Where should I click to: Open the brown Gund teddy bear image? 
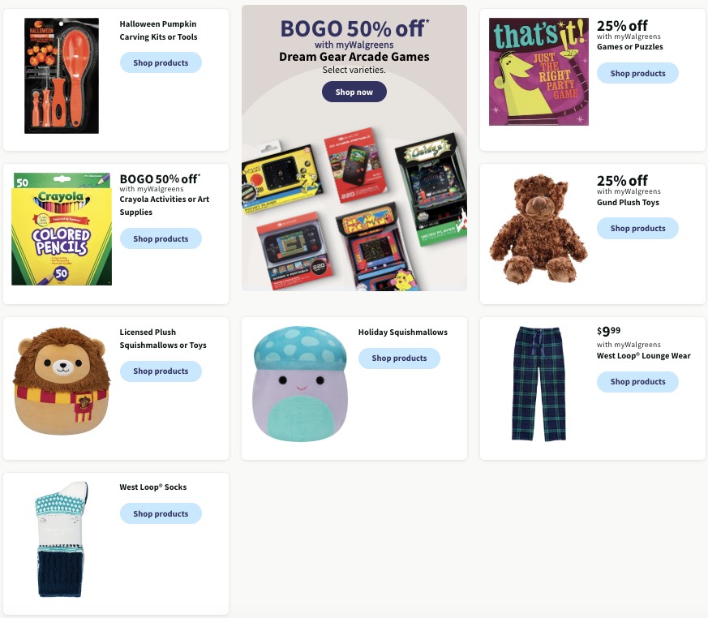coord(539,229)
